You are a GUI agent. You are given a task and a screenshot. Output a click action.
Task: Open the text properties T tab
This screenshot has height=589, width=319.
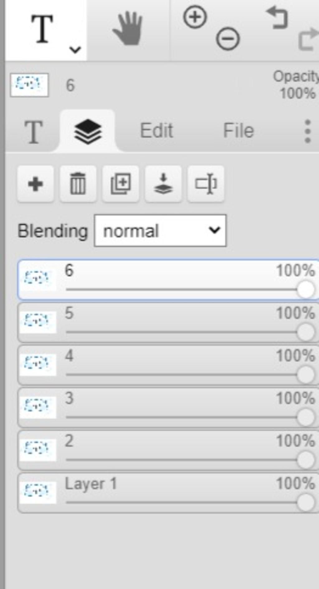click(x=33, y=132)
